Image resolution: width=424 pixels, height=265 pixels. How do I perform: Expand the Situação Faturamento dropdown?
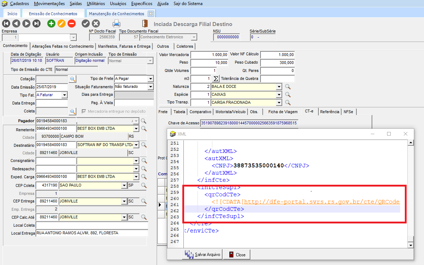[x=150, y=87]
